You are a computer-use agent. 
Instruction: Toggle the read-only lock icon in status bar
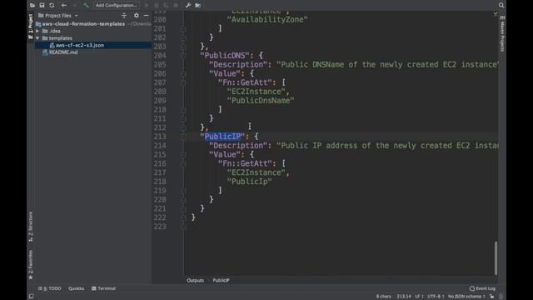492,297
